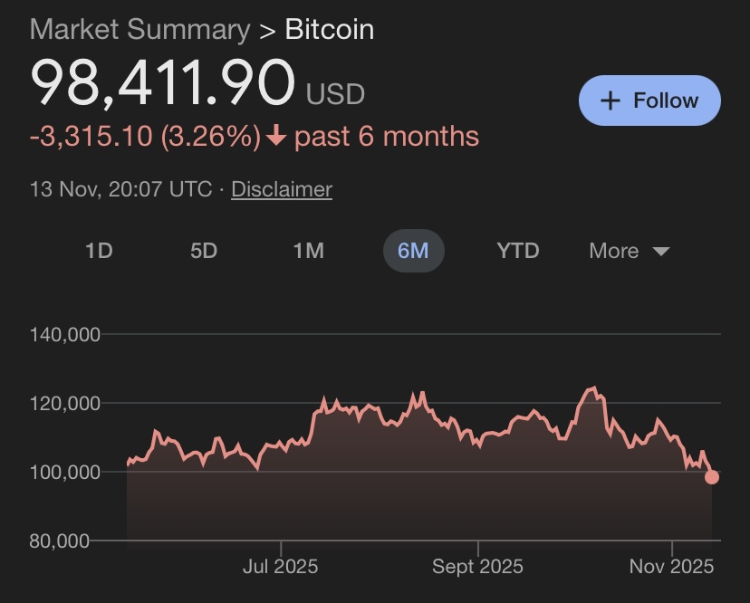Open the More time range dropdown
Screen dimensions: 750x603
tap(629, 251)
